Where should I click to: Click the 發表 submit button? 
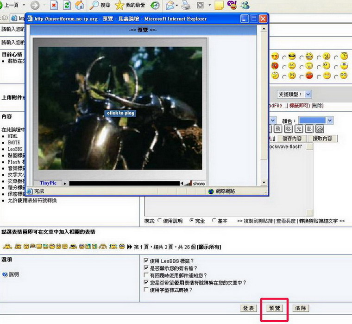click(x=248, y=308)
